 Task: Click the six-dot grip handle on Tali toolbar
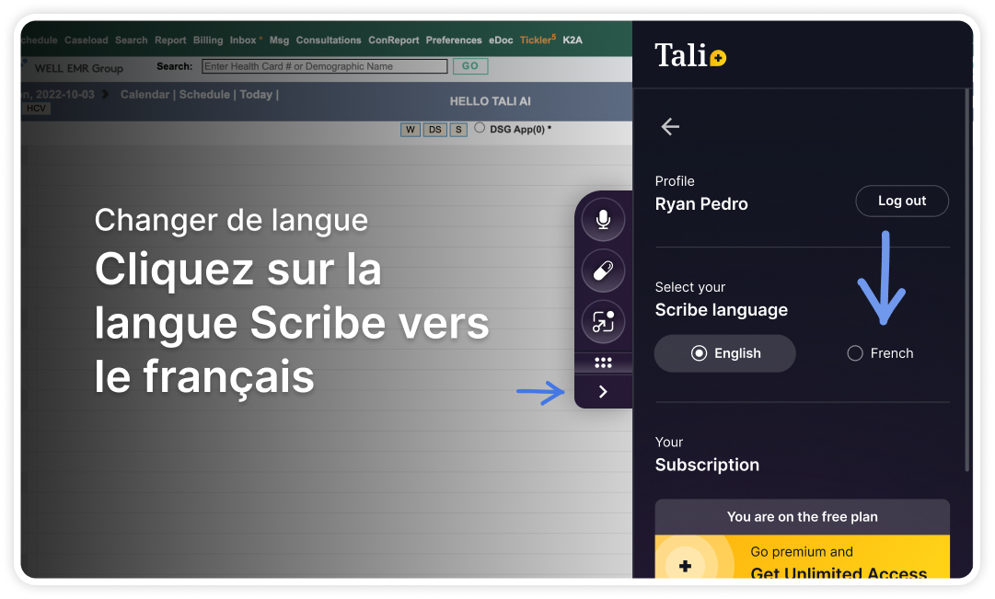pos(603,363)
